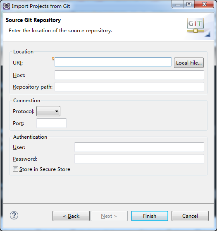Focus the User text field
This screenshot has width=217, height=231.
point(139,147)
